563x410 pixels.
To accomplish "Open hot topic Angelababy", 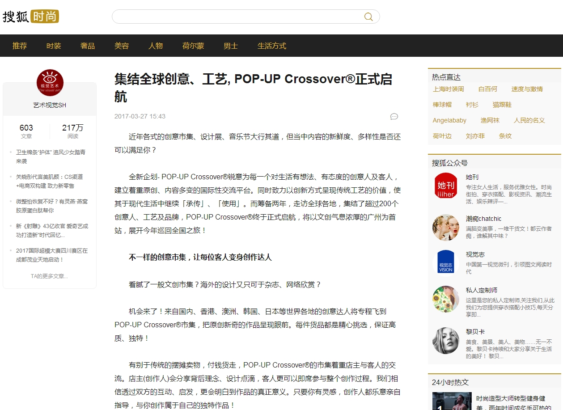I will coord(449,120).
